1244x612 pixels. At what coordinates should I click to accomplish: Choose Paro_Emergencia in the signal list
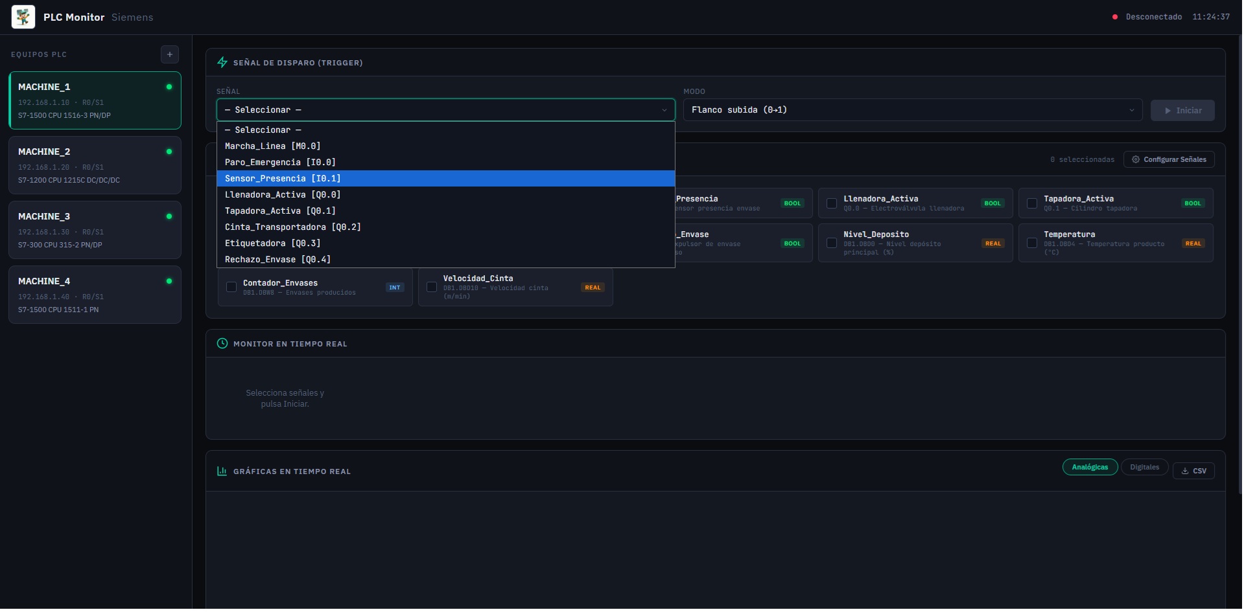coord(280,162)
